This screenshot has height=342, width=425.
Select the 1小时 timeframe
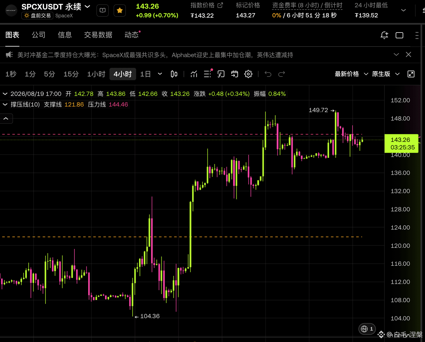point(96,74)
